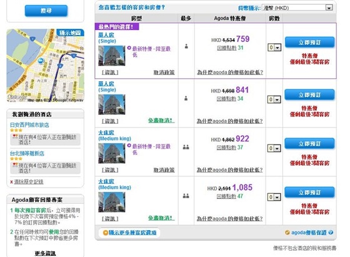
Task: Open the 日安西門城市旅店 hotel link
Action: click(29, 125)
